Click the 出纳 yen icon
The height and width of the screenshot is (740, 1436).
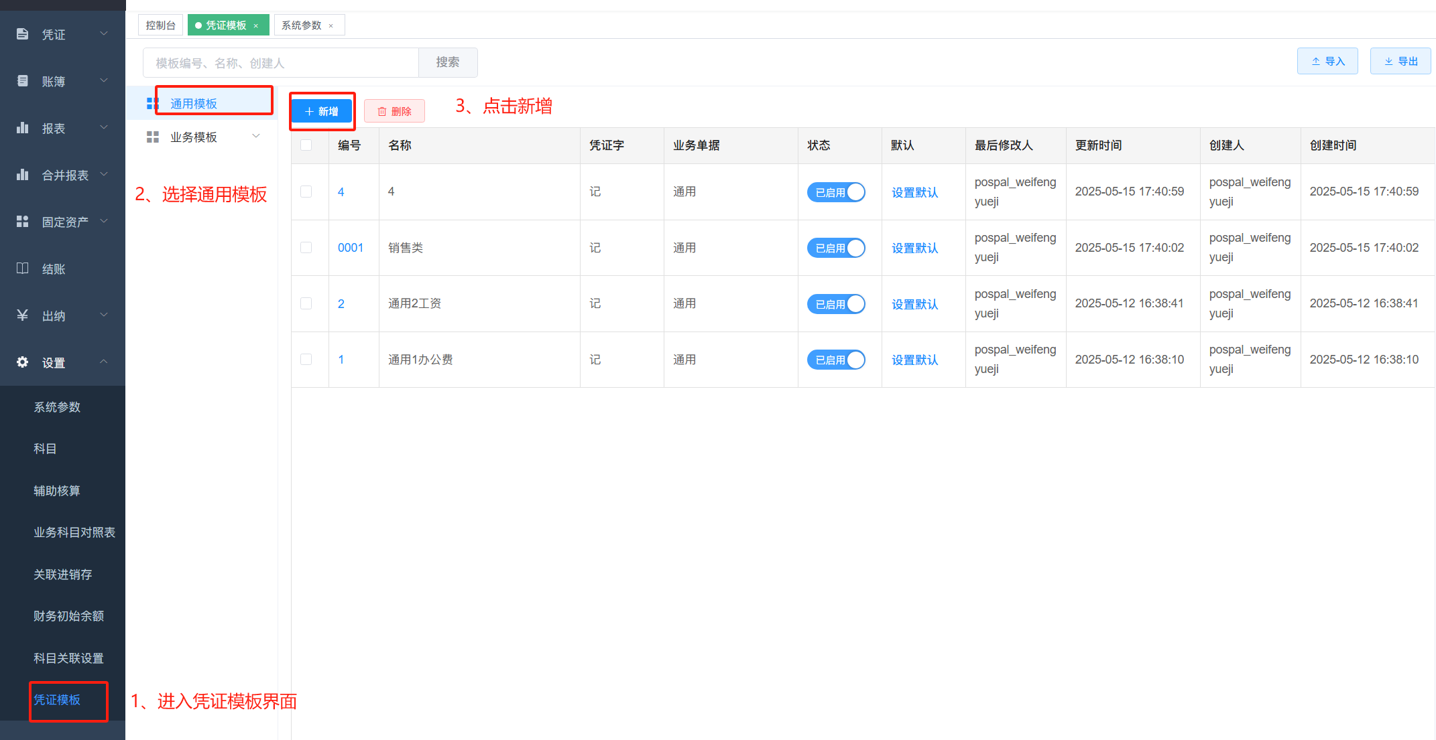22,315
